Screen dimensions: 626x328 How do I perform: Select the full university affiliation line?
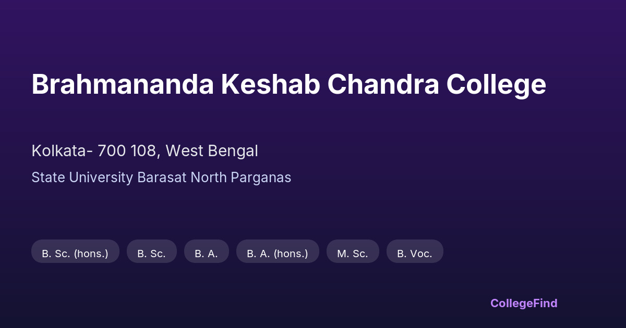click(x=161, y=178)
